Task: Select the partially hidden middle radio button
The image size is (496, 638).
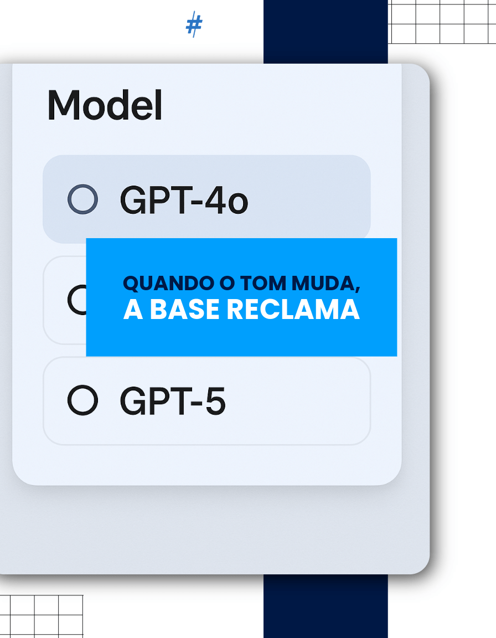Action: click(x=76, y=300)
